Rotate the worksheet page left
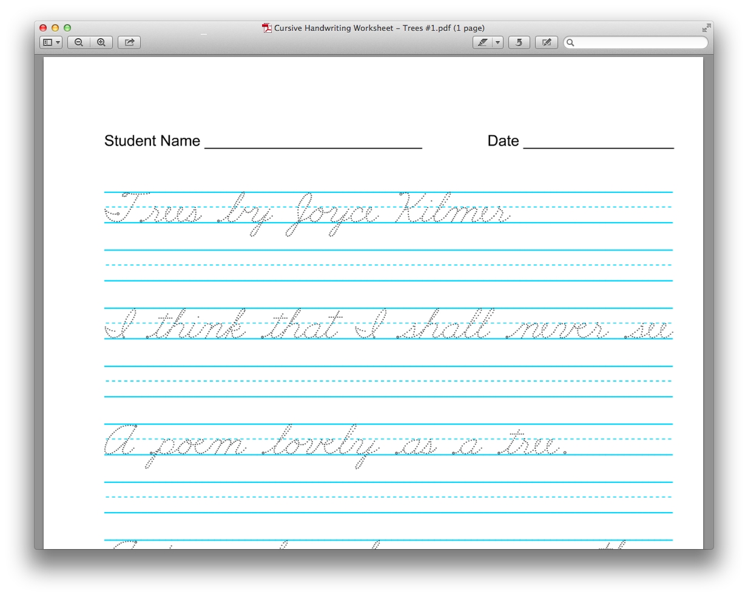This screenshot has width=748, height=597. point(519,42)
